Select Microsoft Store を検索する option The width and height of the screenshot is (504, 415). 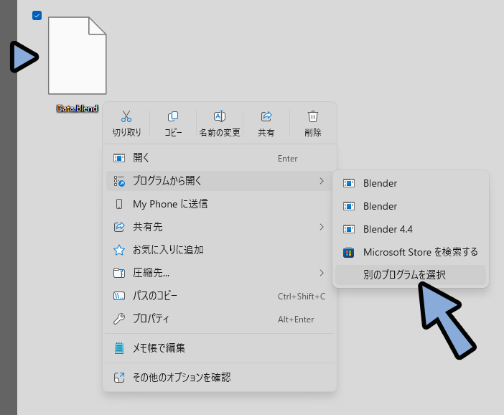420,252
